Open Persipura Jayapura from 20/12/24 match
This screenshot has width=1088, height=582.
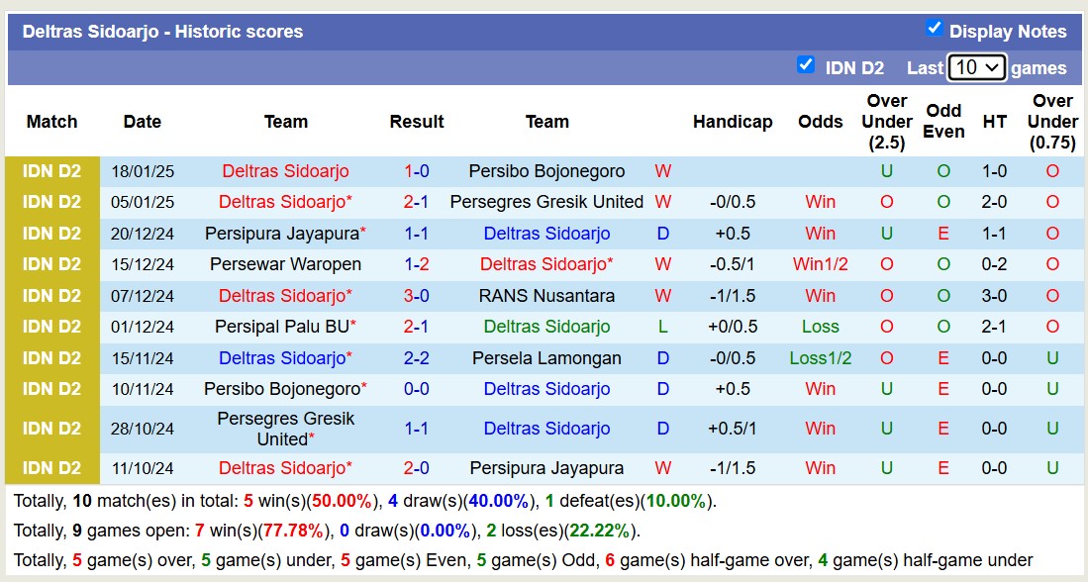tap(282, 234)
